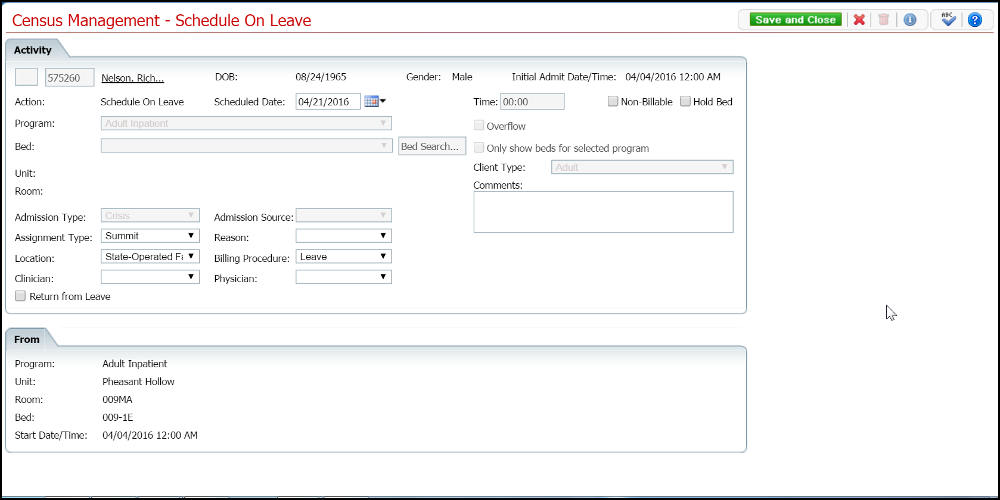Select the From tab
The image size is (1000, 500).
(27, 339)
